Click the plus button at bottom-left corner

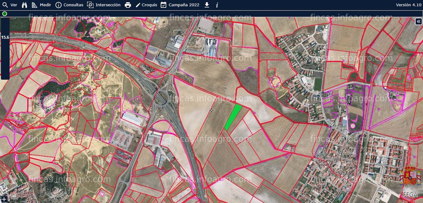tap(4, 200)
